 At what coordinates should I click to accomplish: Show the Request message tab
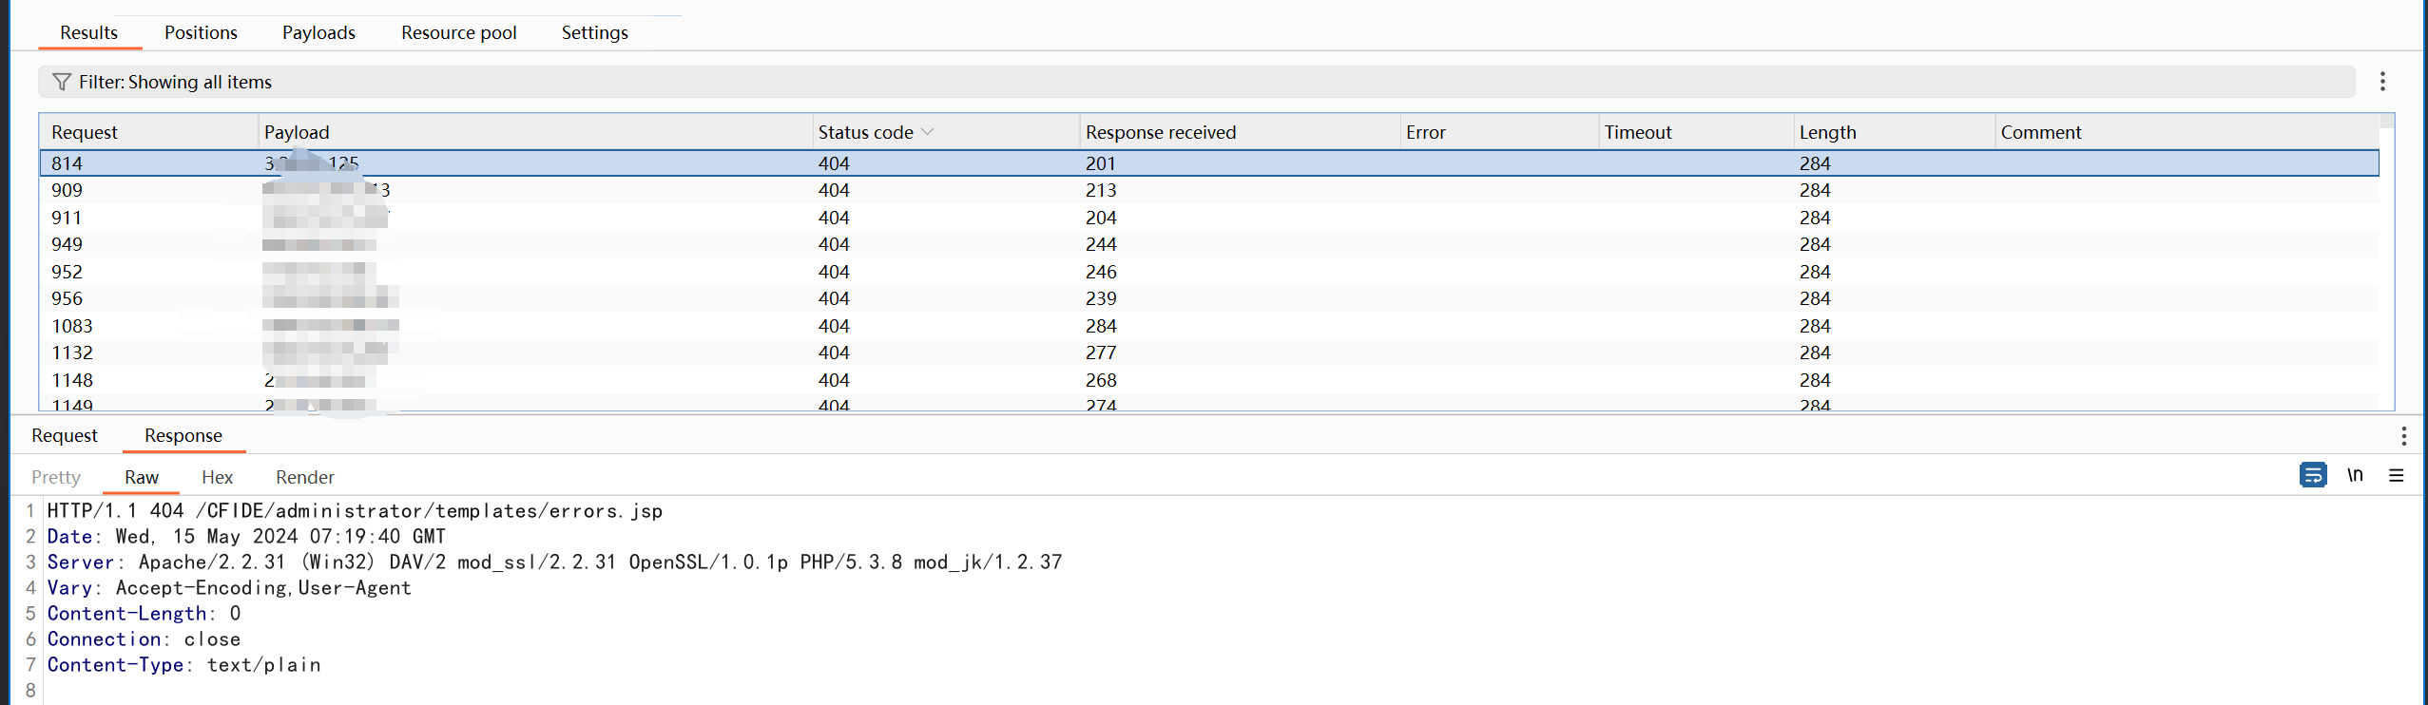tap(65, 435)
